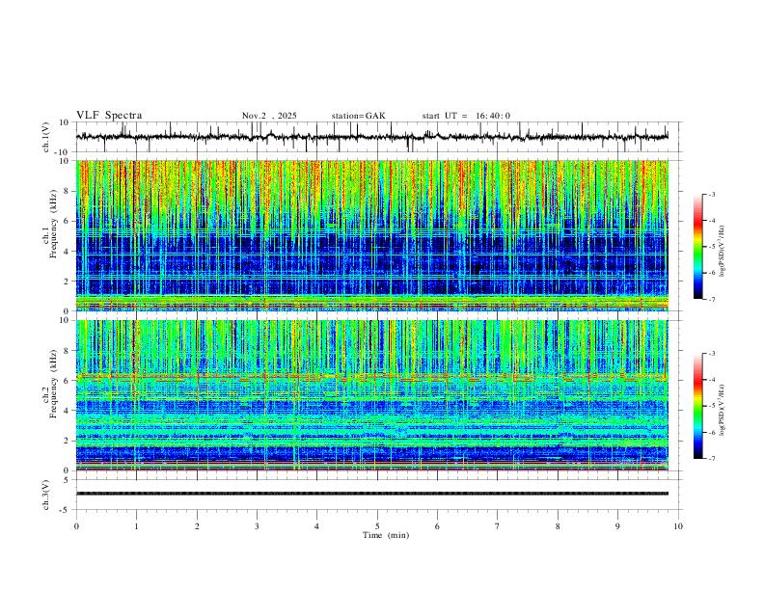Click the '0' tick on the time axis
Viewport: 764px width, 590px height.
pyautogui.click(x=76, y=526)
